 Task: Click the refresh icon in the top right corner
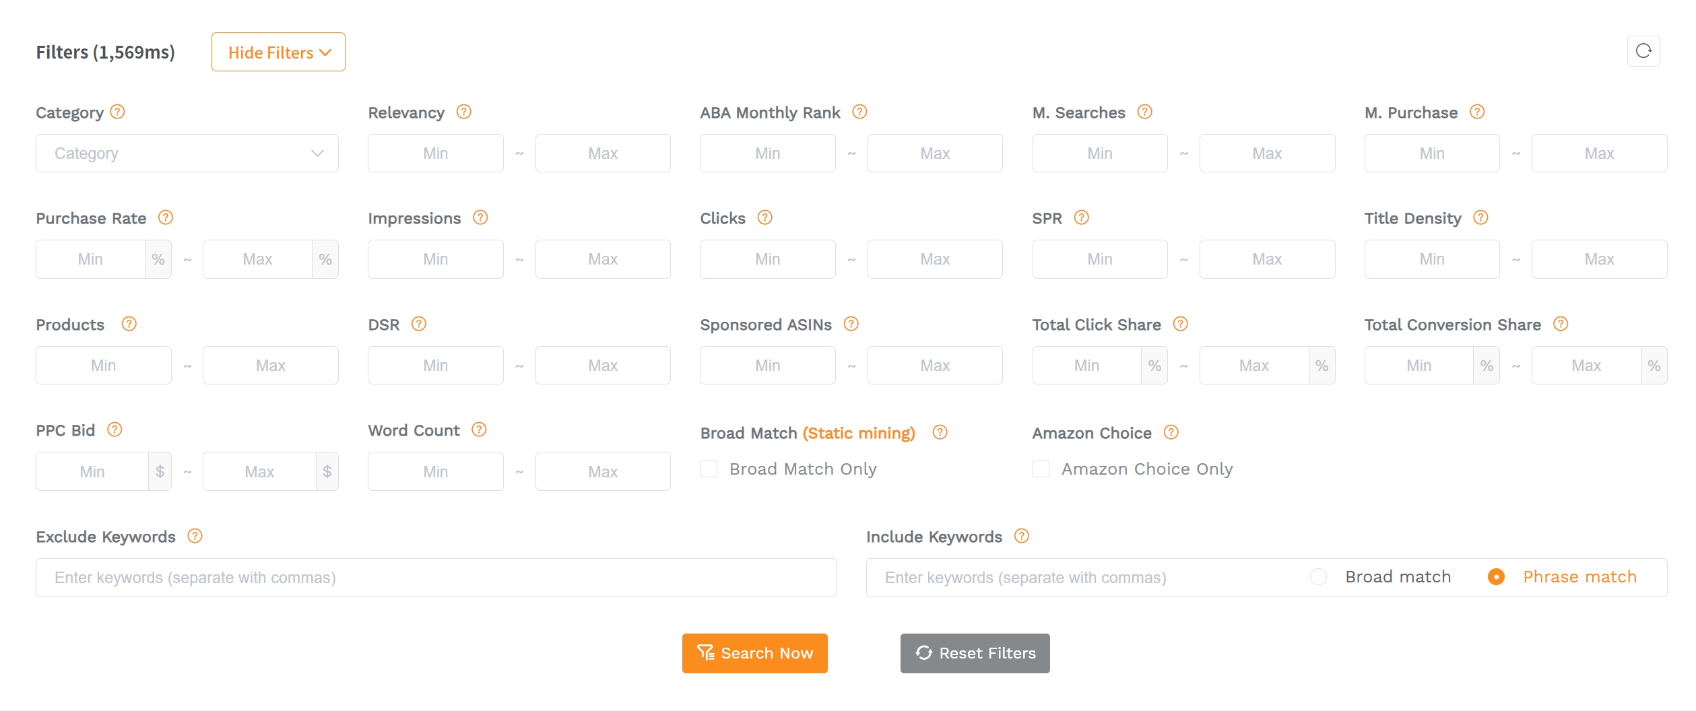coord(1643,51)
